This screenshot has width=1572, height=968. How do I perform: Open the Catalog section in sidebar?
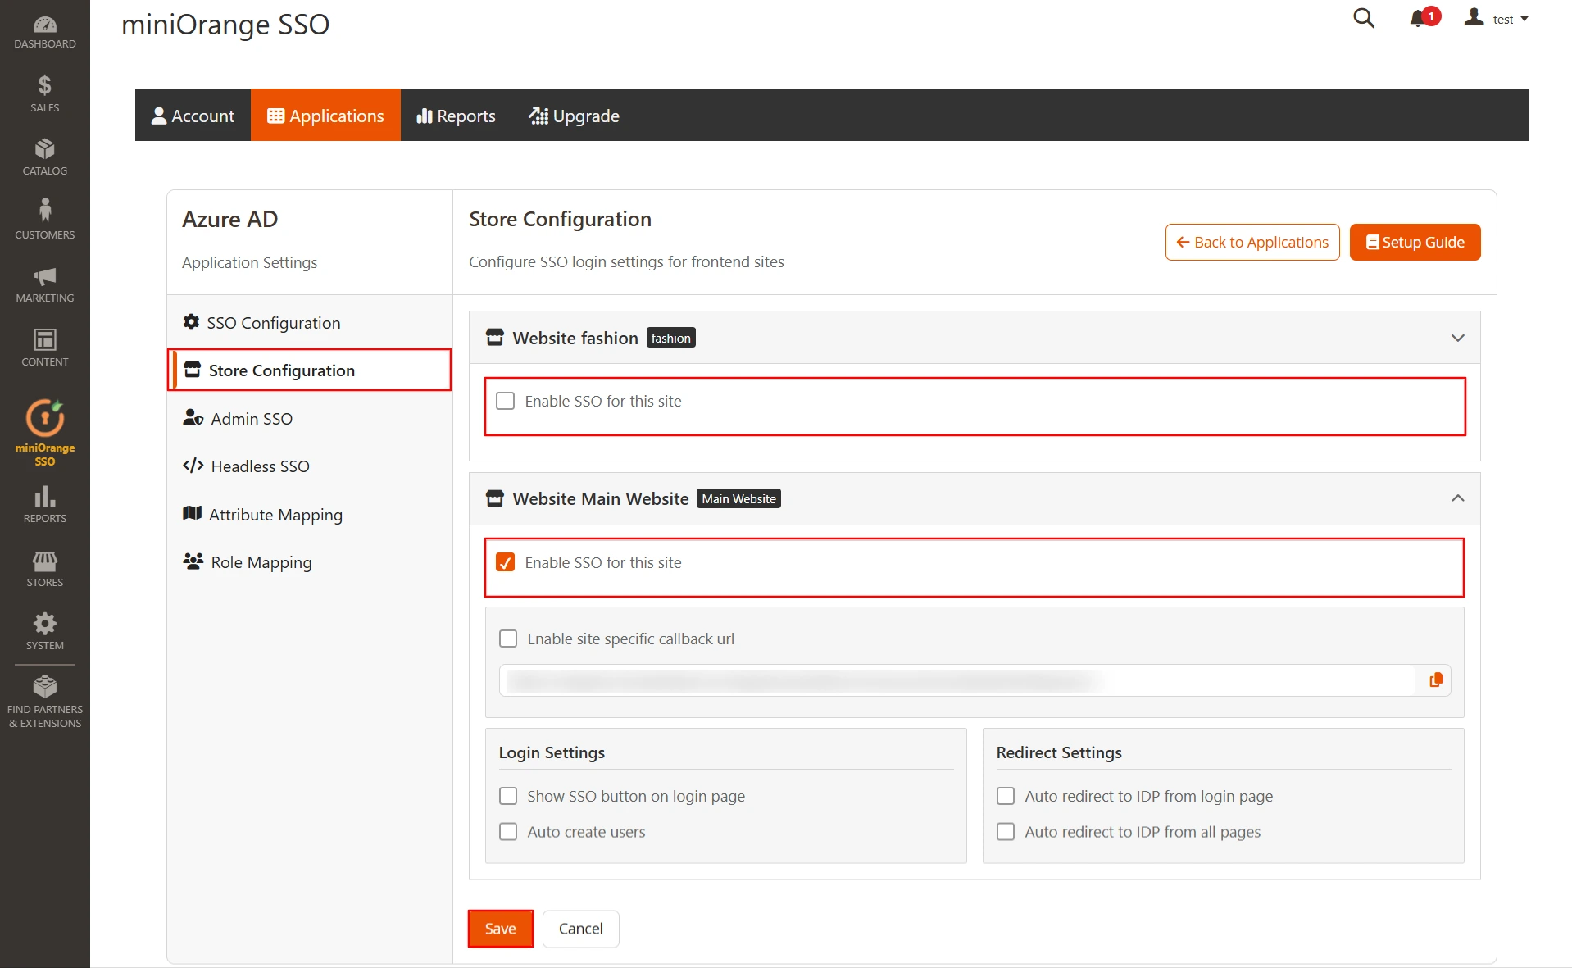(44, 155)
